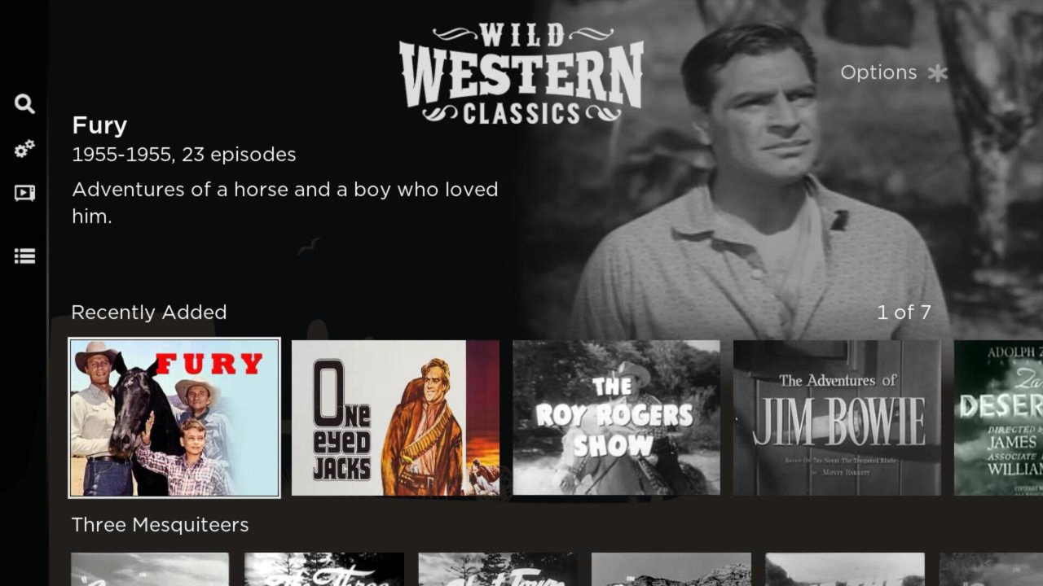The image size is (1043, 586).
Task: Choose The Roy Rogers Show thumbnail
Action: click(x=616, y=418)
